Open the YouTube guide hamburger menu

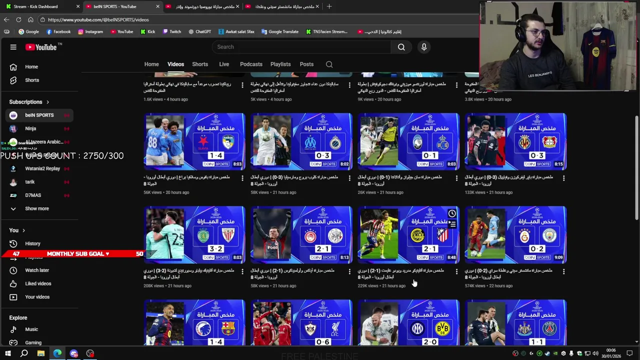pyautogui.click(x=13, y=47)
